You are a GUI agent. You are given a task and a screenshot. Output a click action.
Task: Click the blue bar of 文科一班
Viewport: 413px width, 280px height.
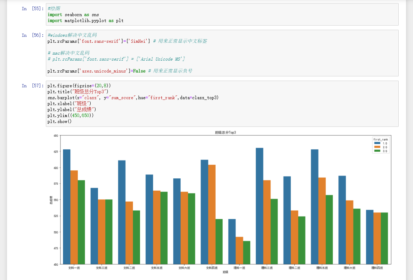pyautogui.click(x=66, y=207)
